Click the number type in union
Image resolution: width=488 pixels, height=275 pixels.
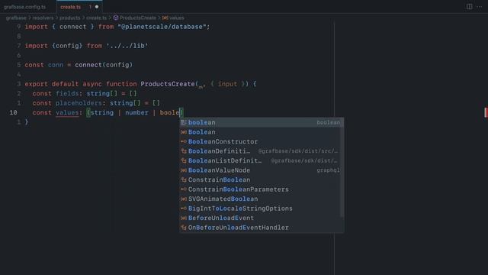[x=136, y=112]
